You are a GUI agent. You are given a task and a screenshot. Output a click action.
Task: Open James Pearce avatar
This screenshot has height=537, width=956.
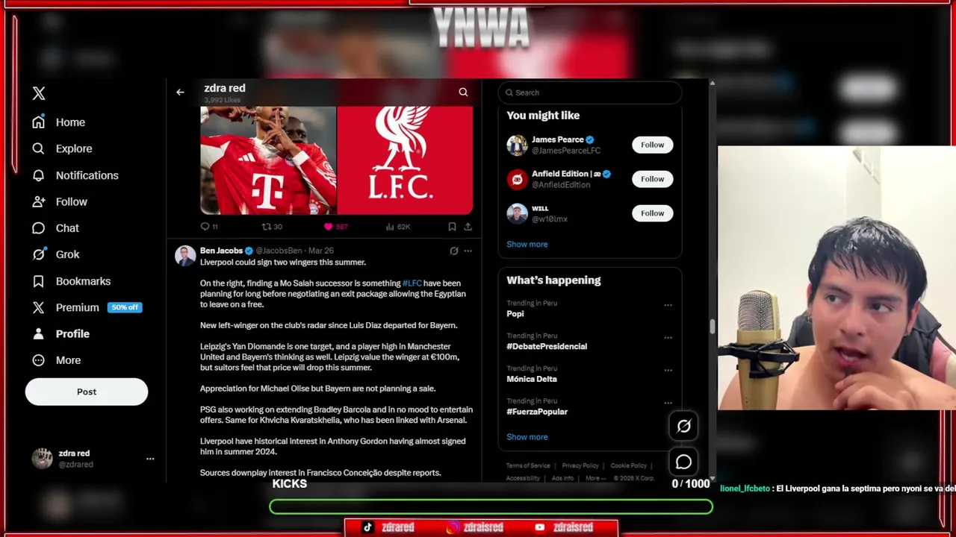coord(517,145)
